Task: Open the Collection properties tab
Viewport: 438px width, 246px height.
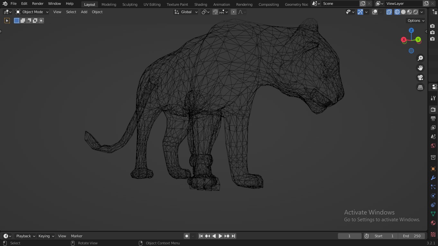Action: [x=433, y=157]
